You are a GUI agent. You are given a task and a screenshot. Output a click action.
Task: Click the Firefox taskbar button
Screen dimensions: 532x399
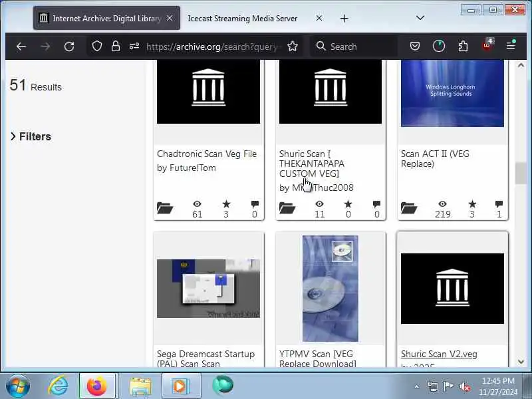[x=97, y=386]
